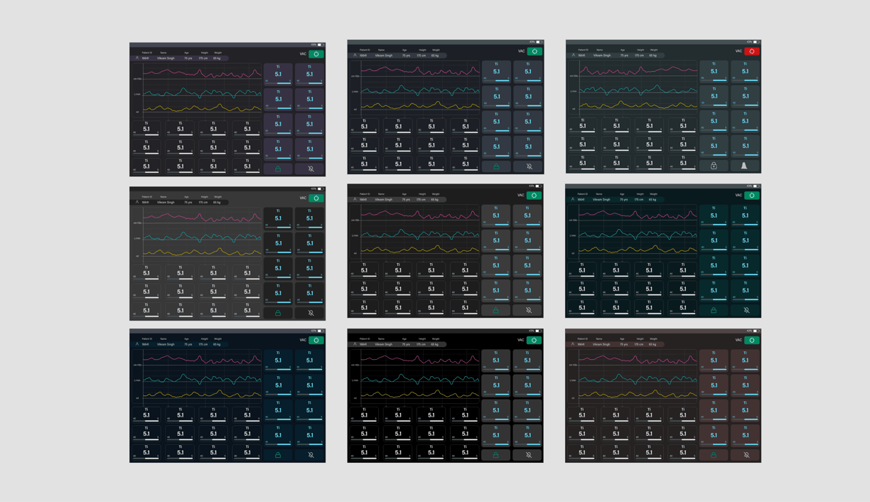Viewport: 870px width, 502px height.
Task: Click the power button in bottom-center black mockup
Action: tap(534, 341)
